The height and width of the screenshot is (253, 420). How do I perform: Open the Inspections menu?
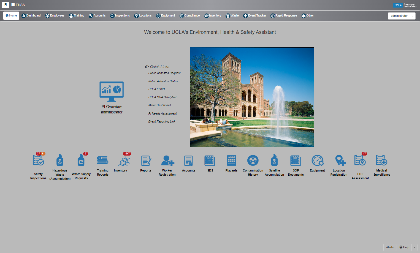tap(120, 16)
